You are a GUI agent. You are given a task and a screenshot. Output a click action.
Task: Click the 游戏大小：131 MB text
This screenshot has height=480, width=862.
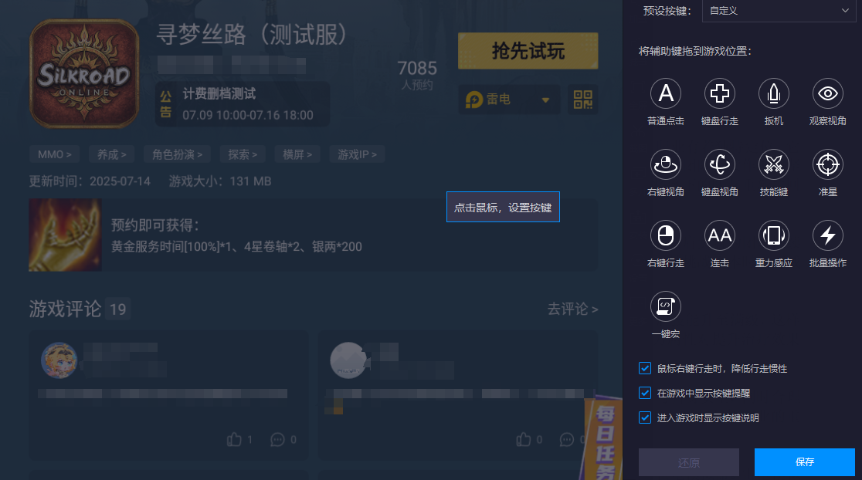pyautogui.click(x=220, y=181)
